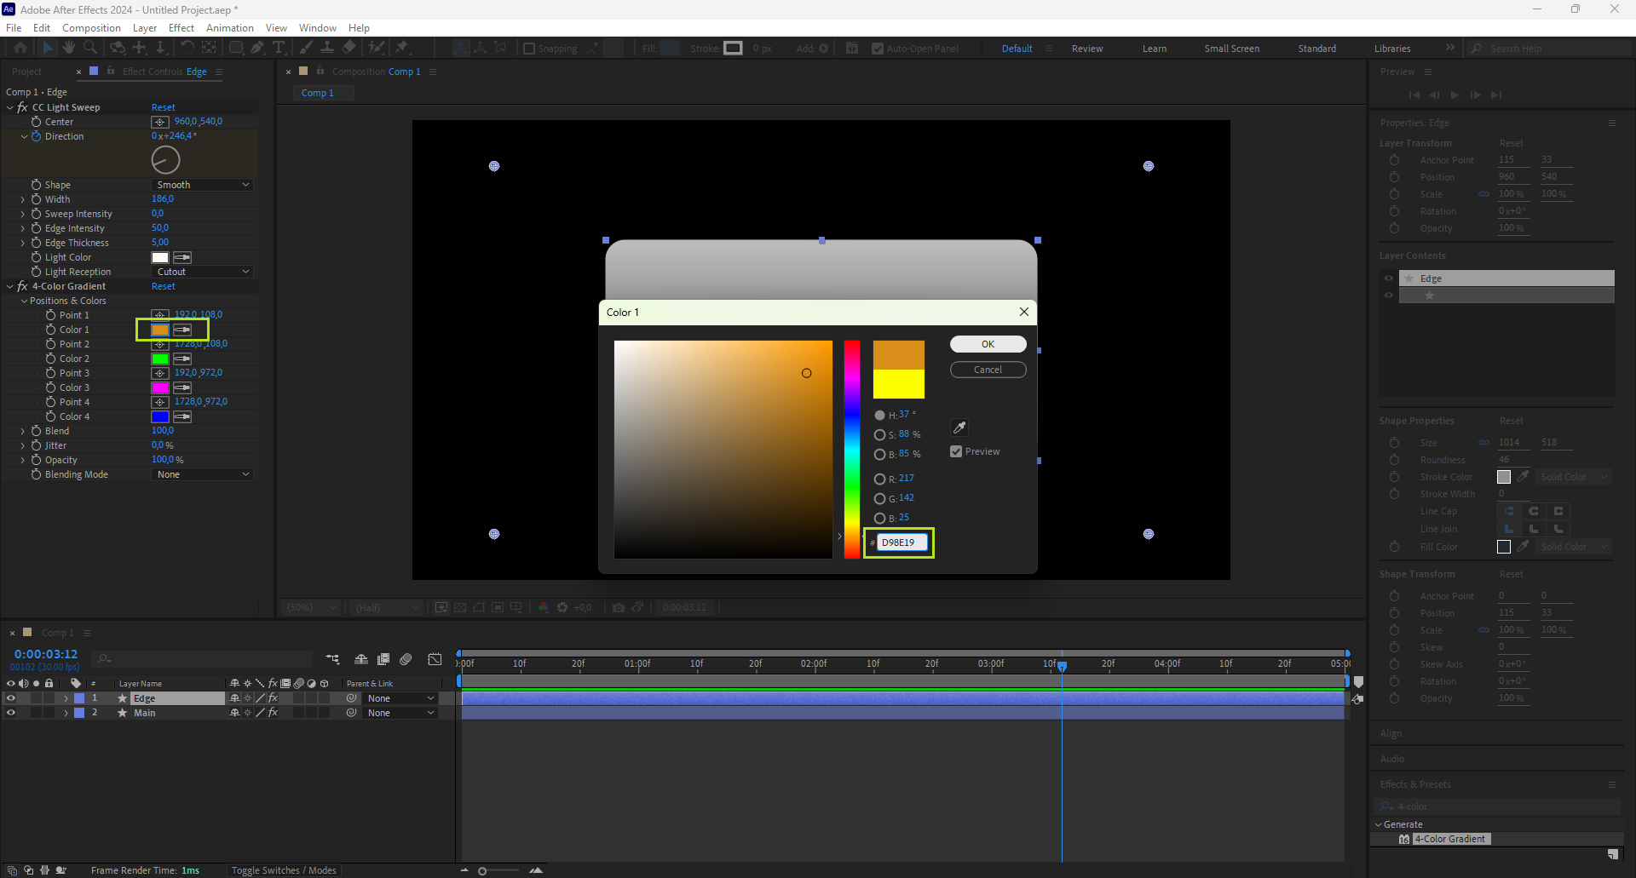
Task: Expand the Edge layer in the timeline
Action: [66, 698]
